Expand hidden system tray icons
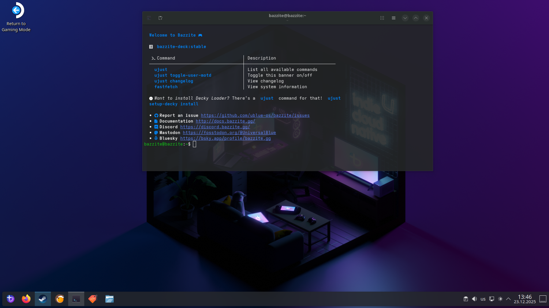Viewport: 549px width, 308px height. (x=508, y=299)
